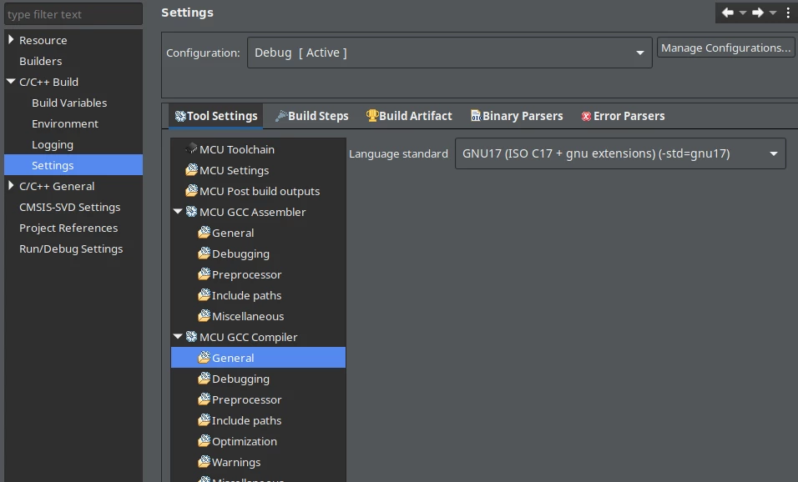This screenshot has height=482, width=798.
Task: Open the three-dot view menu icon
Action: click(x=788, y=13)
